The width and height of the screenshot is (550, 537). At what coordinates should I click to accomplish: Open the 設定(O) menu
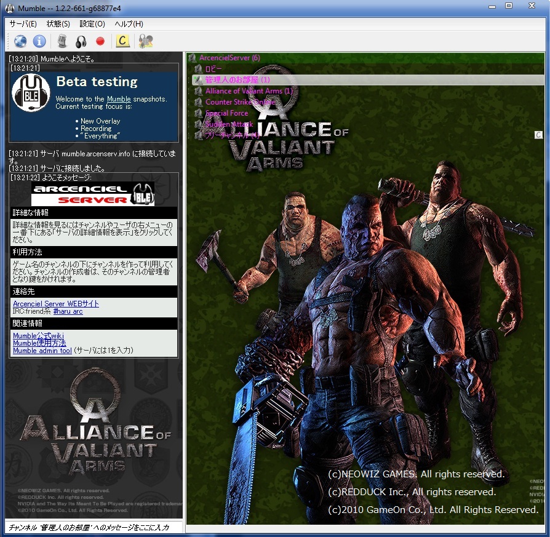click(92, 24)
